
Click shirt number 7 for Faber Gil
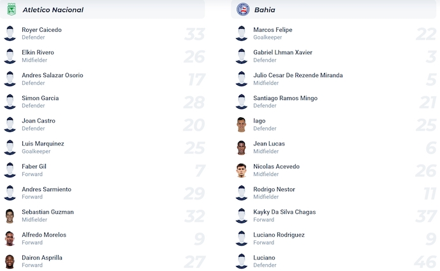point(200,170)
